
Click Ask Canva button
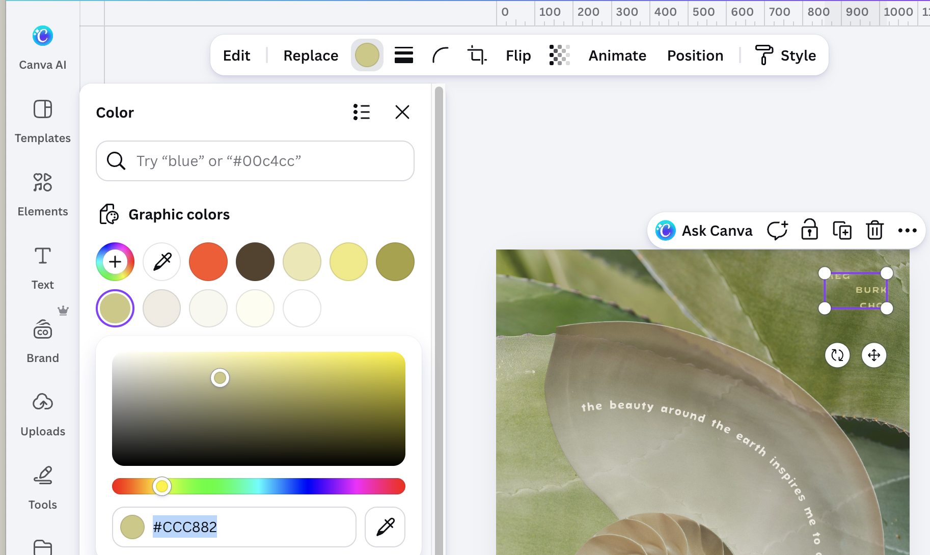pos(704,231)
